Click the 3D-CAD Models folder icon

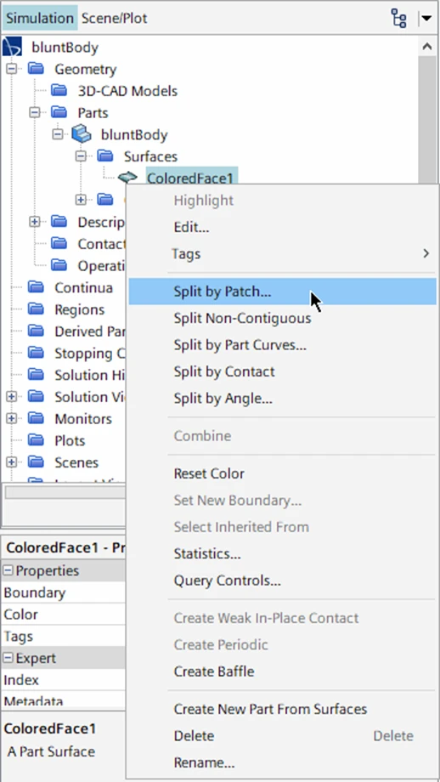59,91
